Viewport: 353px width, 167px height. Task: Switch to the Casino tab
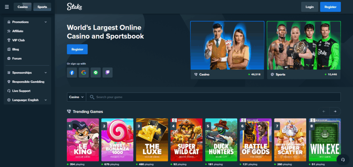coord(22,7)
